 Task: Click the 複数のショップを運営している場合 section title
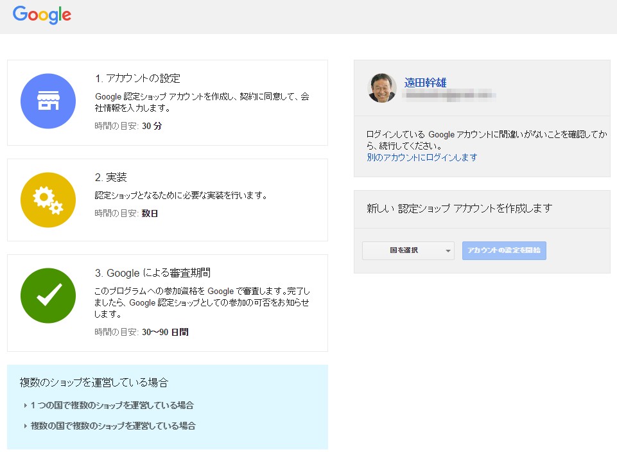[x=94, y=383]
